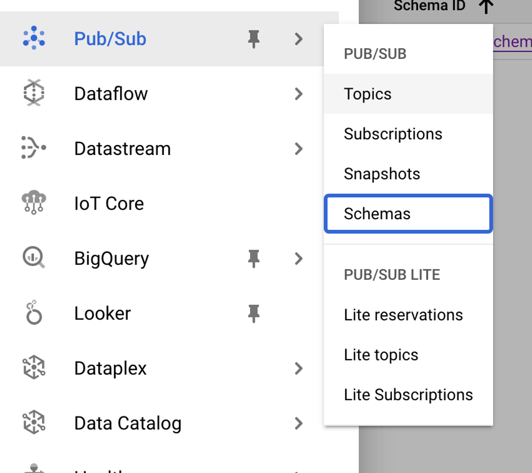Expand the Datastream submenu chevron

pyautogui.click(x=299, y=148)
